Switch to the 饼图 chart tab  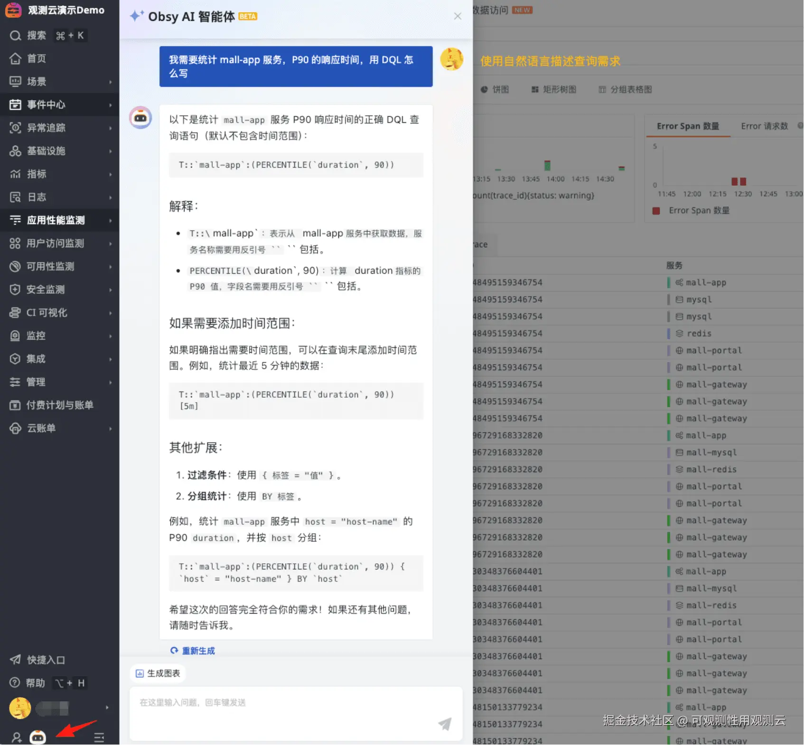[x=495, y=90]
